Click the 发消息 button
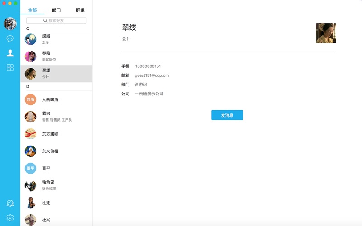Image resolution: width=362 pixels, height=226 pixels. coord(227,115)
